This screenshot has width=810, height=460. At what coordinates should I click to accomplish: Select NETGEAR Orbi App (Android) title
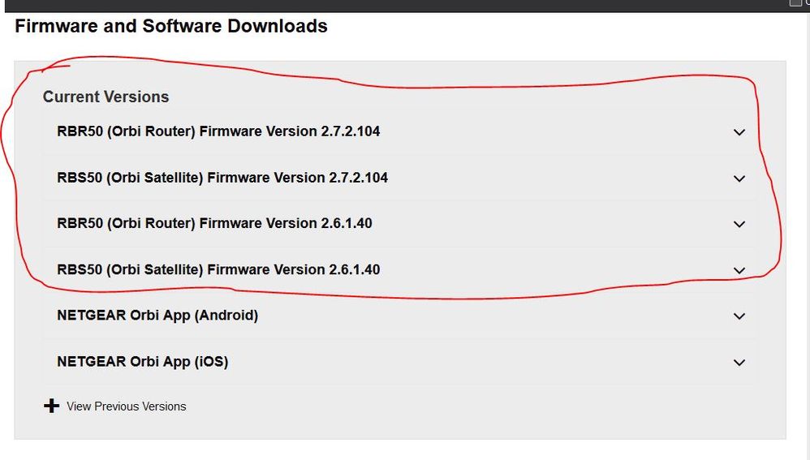(x=157, y=316)
